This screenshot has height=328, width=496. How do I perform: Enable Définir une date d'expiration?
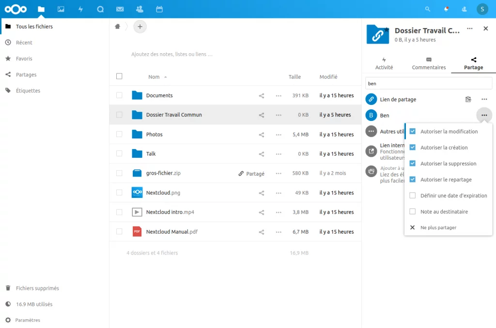413,195
